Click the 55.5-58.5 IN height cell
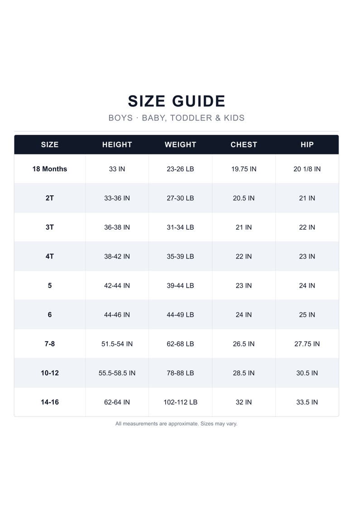Image resolution: width=353 pixels, height=530 pixels. (x=117, y=373)
